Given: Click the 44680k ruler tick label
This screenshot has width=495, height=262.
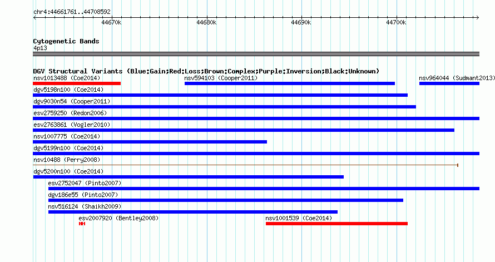Looking at the screenshot, I should click(x=206, y=23).
